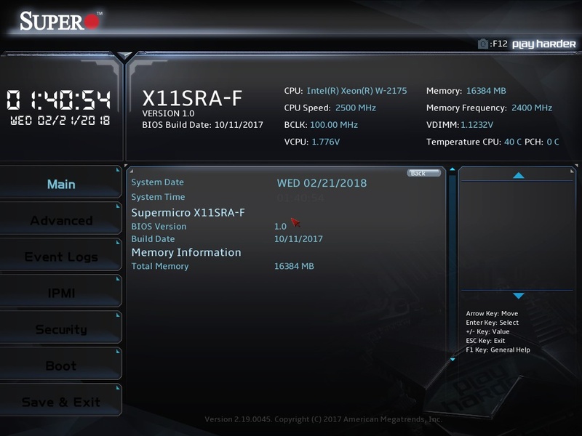Select the Main tab
The width and height of the screenshot is (582, 436).
point(61,184)
